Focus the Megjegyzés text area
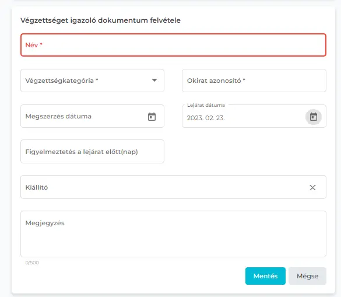 click(x=173, y=234)
